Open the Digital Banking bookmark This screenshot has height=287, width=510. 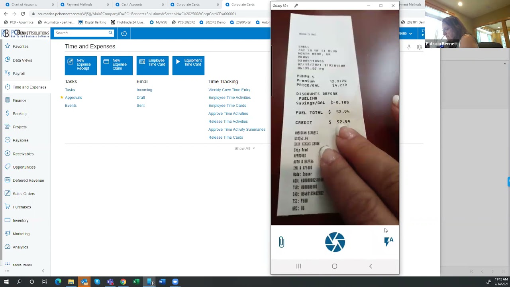coord(93,22)
